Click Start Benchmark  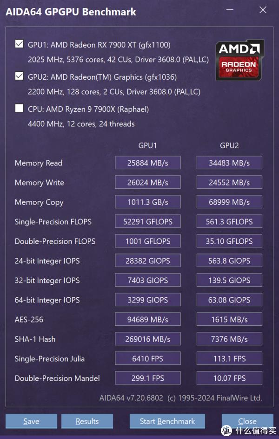click(167, 421)
